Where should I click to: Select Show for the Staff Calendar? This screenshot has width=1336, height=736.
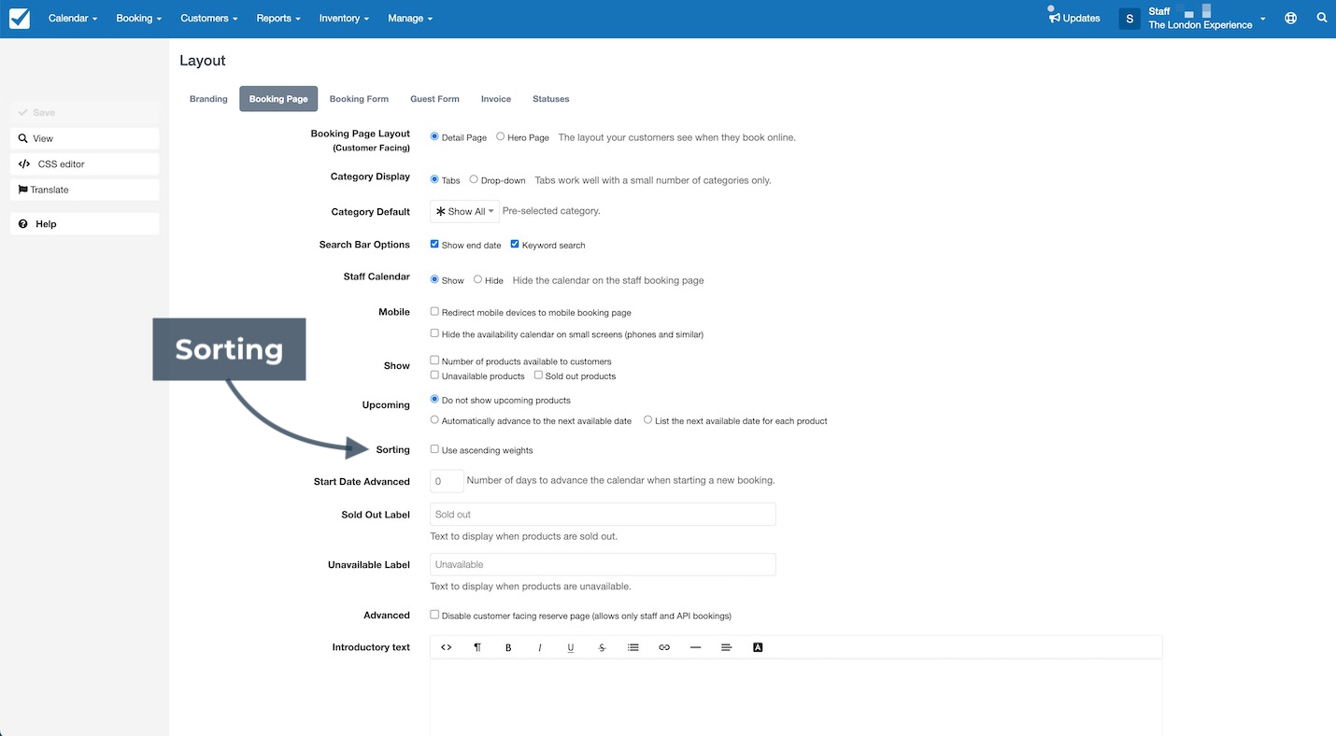[434, 279]
